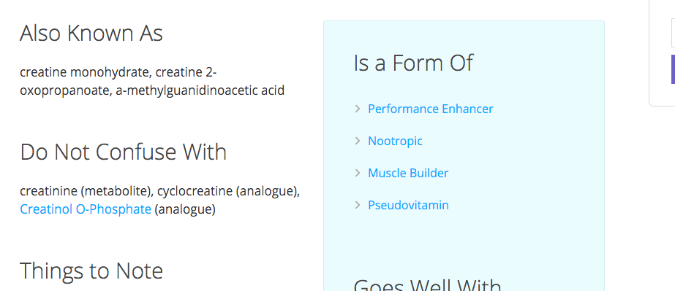Image resolution: width=675 pixels, height=291 pixels.
Task: Click the creatine monohydrate alias text
Action: [84, 72]
